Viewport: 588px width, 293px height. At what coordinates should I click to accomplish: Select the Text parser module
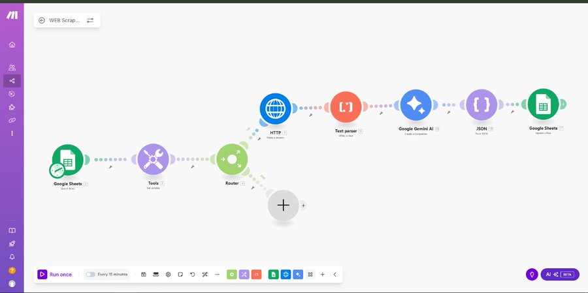point(346,107)
